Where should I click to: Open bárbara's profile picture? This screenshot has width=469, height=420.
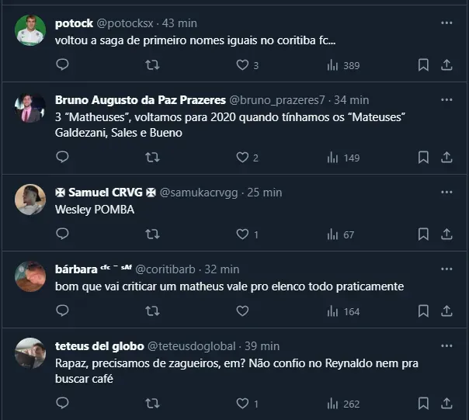30,276
